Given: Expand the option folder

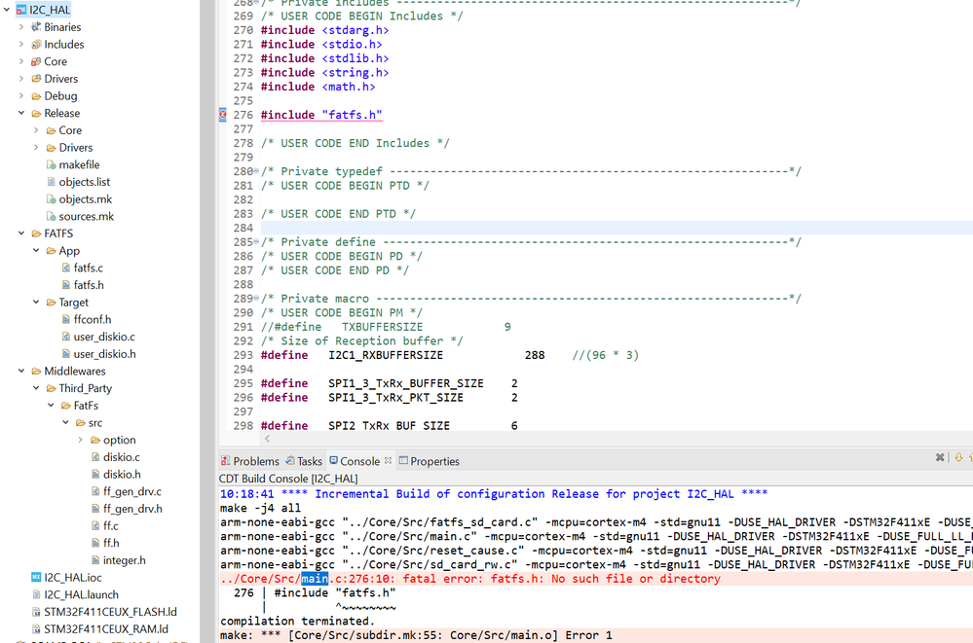Looking at the screenshot, I should [x=81, y=440].
